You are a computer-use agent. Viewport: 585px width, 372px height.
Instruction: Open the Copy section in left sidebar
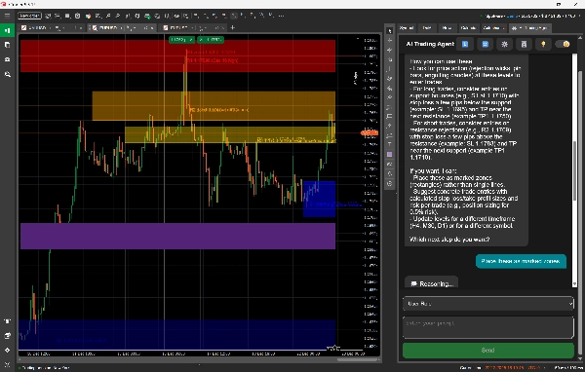click(x=7, y=45)
